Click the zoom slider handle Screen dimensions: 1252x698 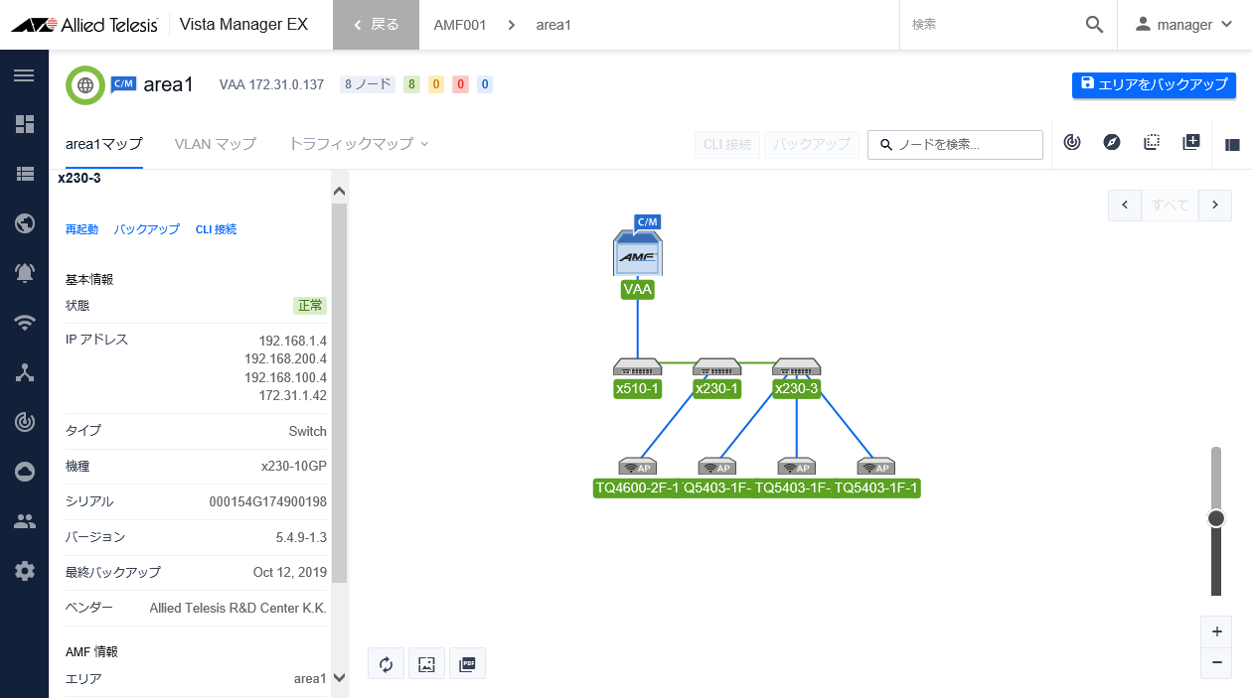[x=1215, y=518]
